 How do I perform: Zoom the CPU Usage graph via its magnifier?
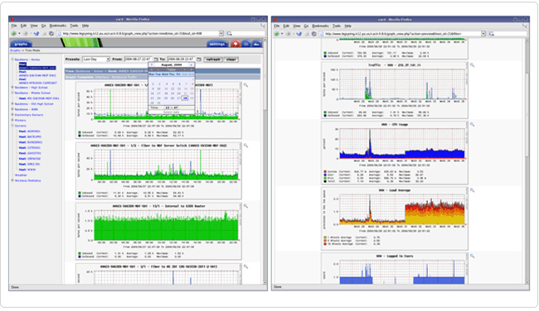473,124
